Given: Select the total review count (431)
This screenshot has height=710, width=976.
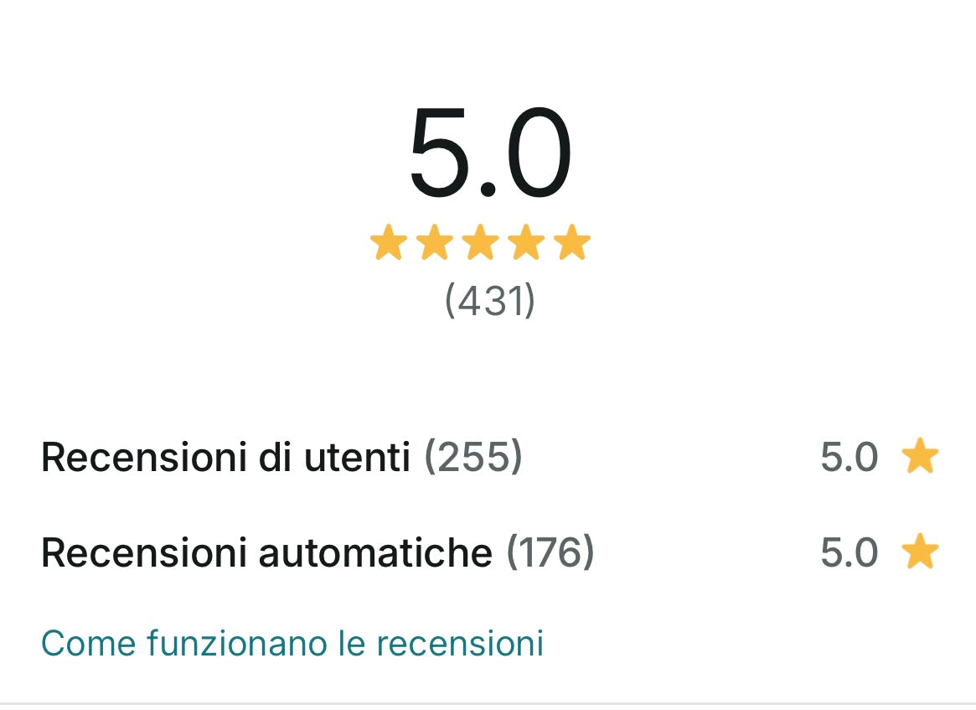Looking at the screenshot, I should (489, 300).
